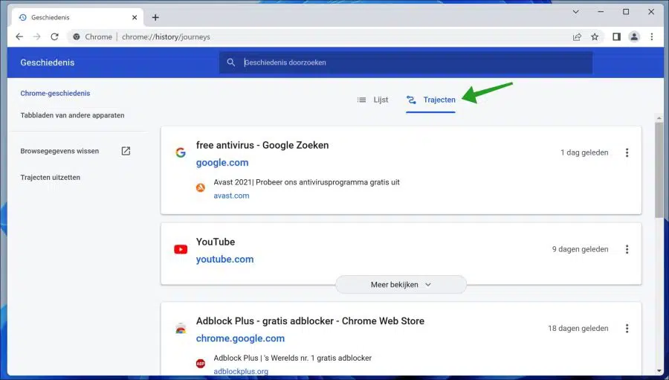The width and height of the screenshot is (669, 380).
Task: Expand with Meer bekijken button
Action: point(401,284)
